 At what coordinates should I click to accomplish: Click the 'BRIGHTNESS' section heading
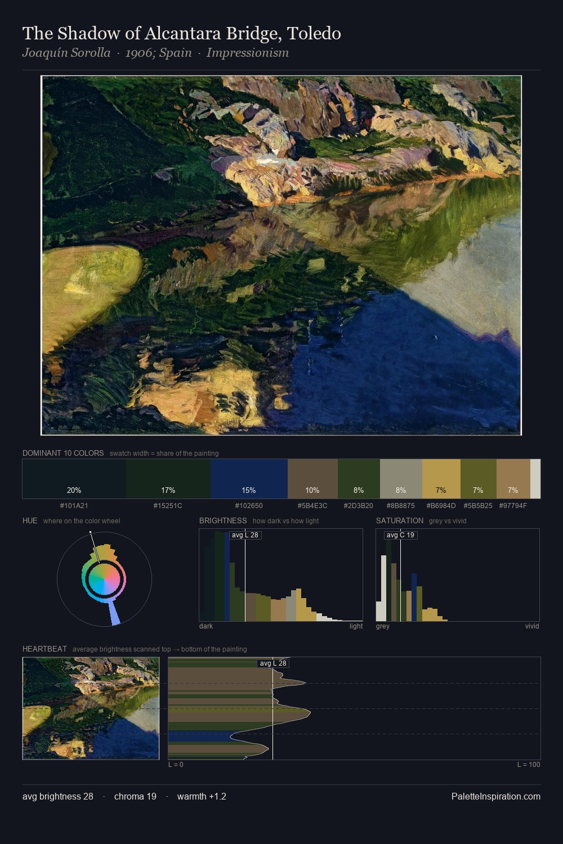click(x=223, y=520)
